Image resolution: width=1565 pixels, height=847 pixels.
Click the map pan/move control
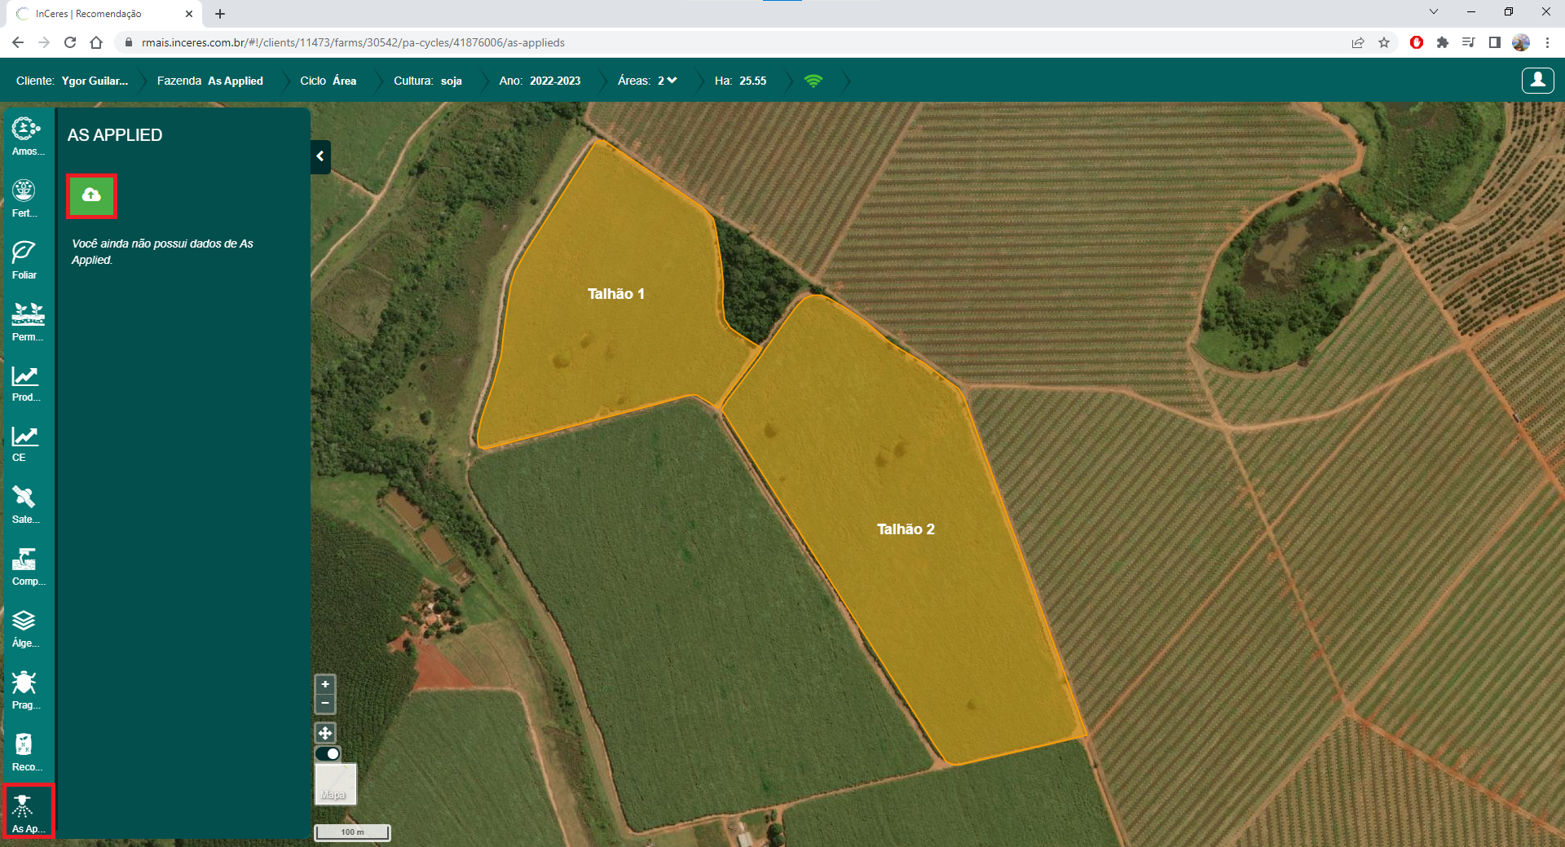[x=325, y=733]
